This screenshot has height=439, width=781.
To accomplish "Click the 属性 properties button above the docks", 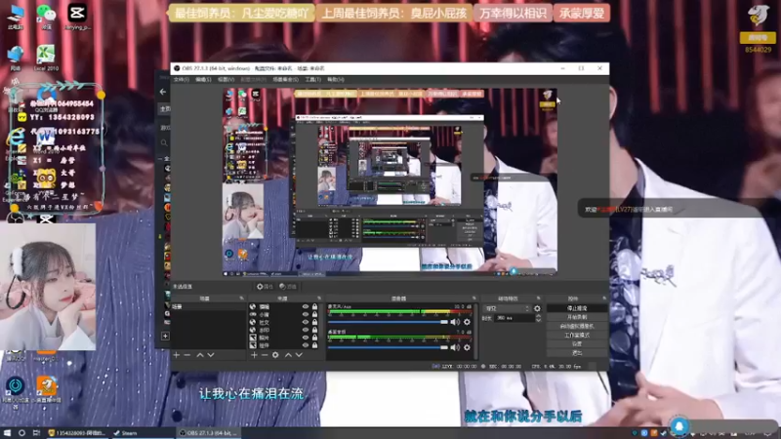I will point(265,287).
